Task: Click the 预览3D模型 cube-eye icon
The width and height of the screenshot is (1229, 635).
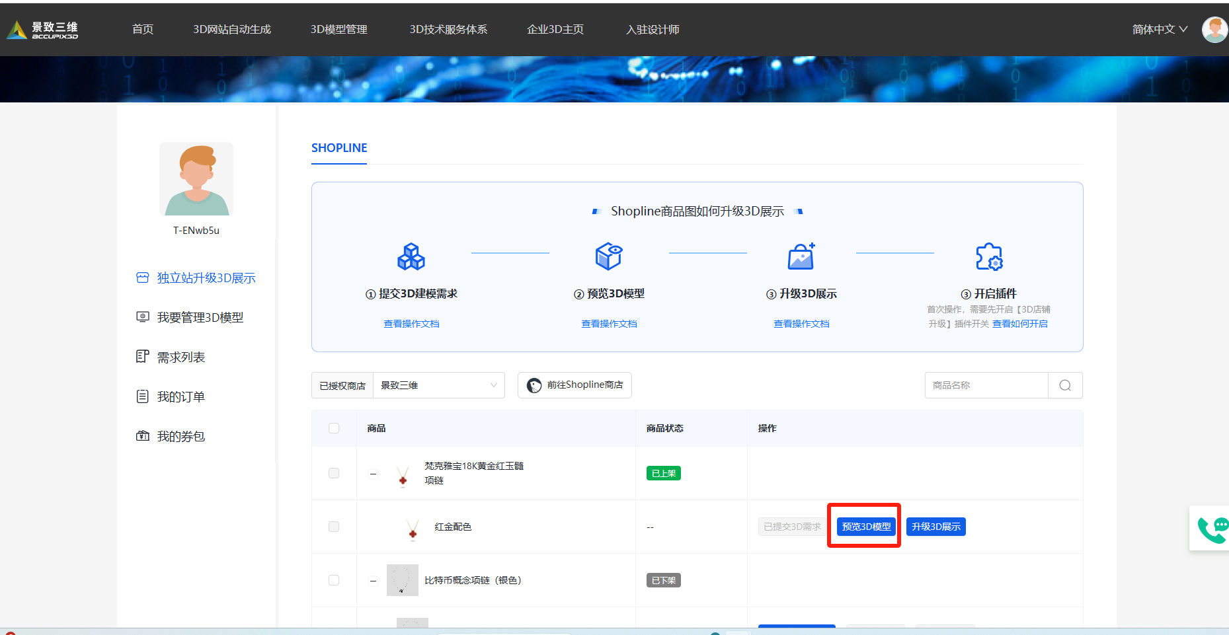Action: click(x=609, y=256)
